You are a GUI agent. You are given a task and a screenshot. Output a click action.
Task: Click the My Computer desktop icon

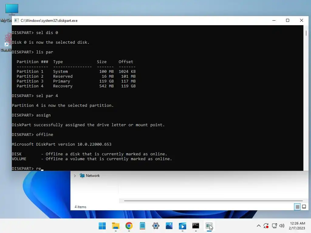point(12,9)
